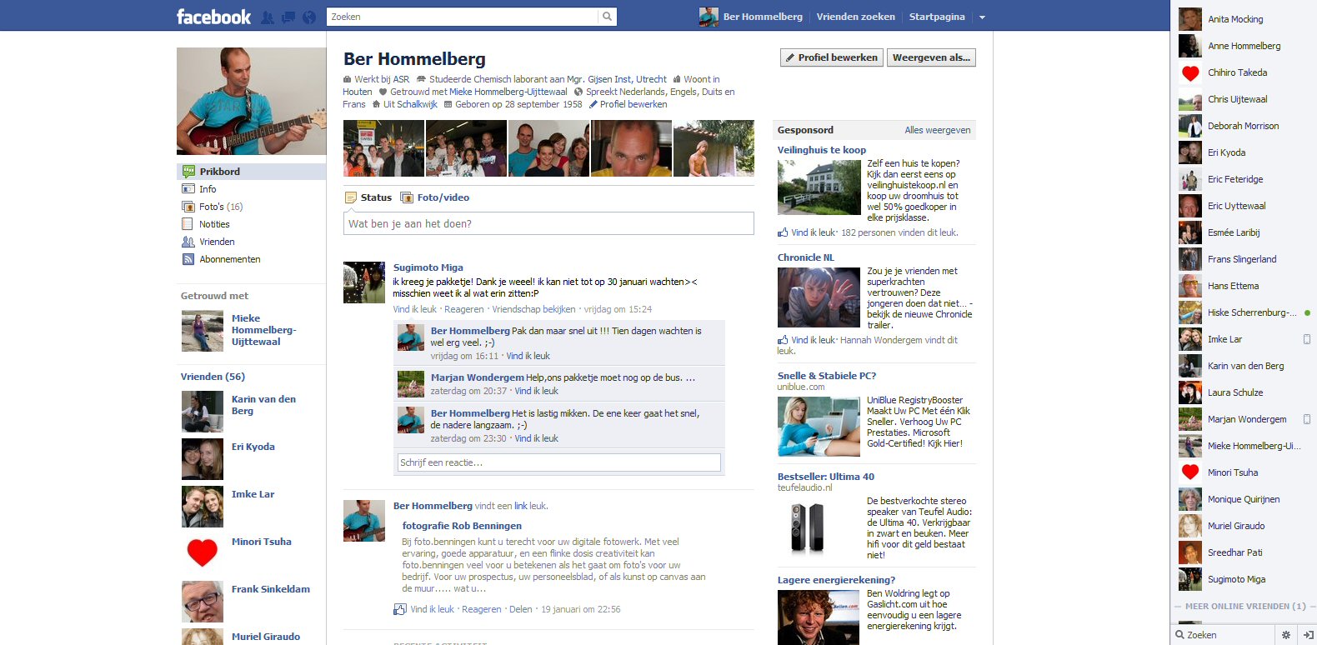Expand MEER ONLINE VRIENDEN (1) section
The width and height of the screenshot is (1317, 645).
pyautogui.click(x=1244, y=606)
